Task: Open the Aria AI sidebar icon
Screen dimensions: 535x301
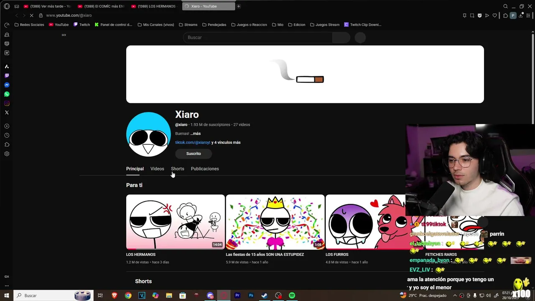Action: 7,66
